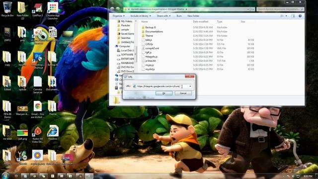Sort by the Date modified column header
318x179 pixels.
[x=201, y=21]
